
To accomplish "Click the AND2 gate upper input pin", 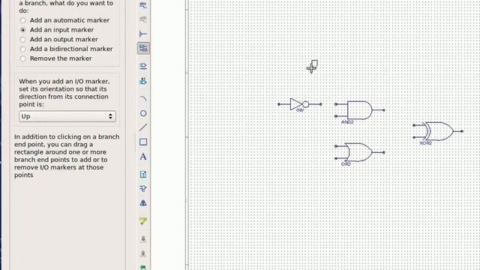I will coord(336,104).
